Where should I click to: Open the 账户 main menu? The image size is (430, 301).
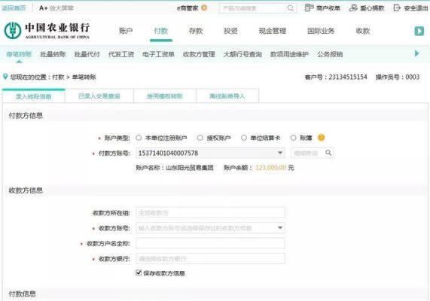pyautogui.click(x=126, y=31)
